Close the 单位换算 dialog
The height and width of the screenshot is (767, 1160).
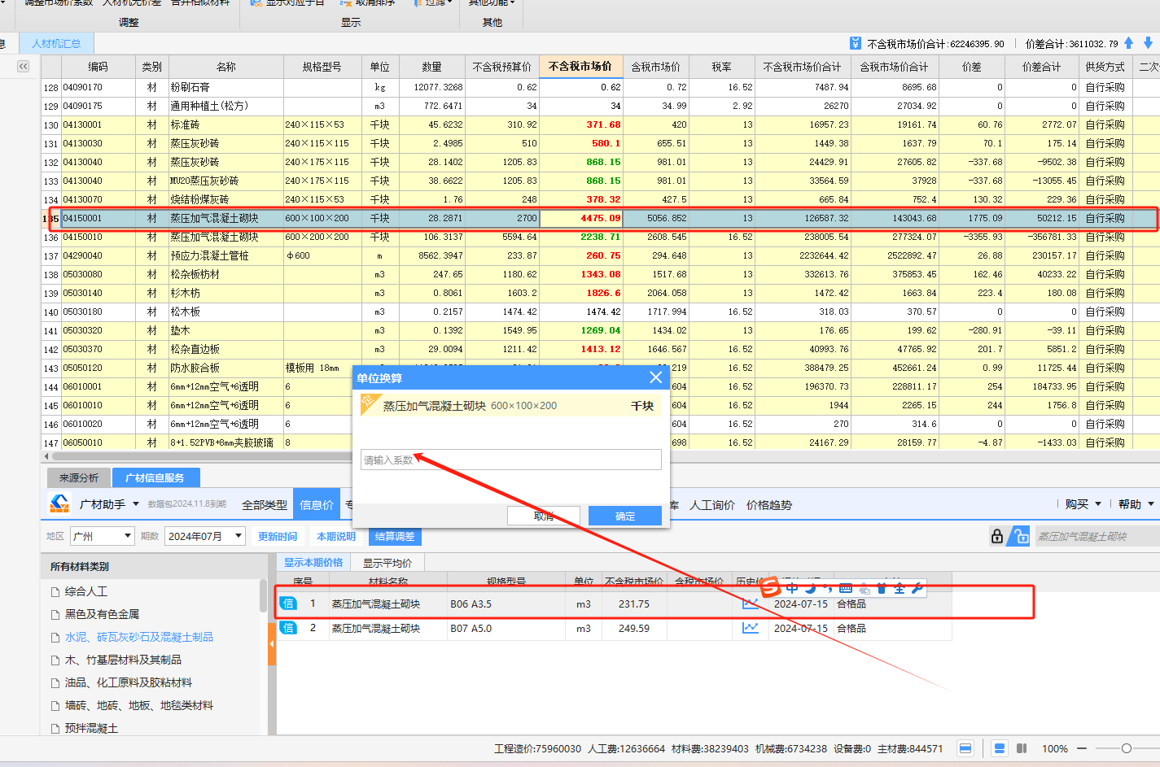tap(655, 377)
